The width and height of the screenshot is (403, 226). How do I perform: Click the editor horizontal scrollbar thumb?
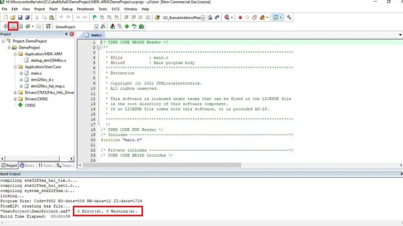162,165
